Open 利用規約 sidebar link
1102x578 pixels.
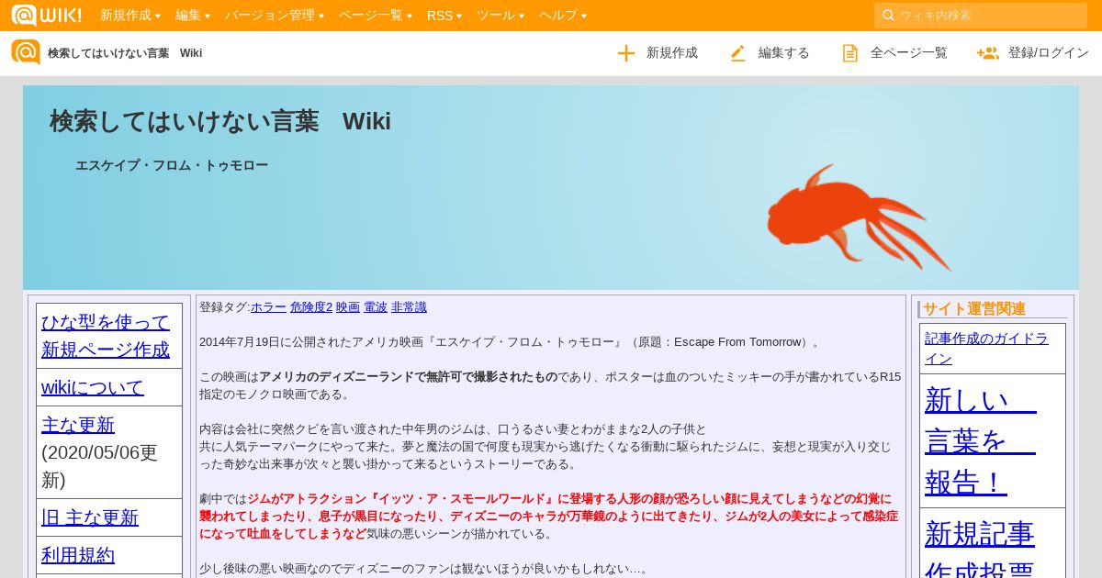(78, 555)
